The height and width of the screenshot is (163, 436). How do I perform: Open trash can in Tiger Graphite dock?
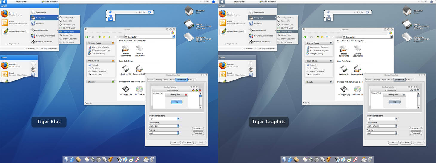pos(370,159)
